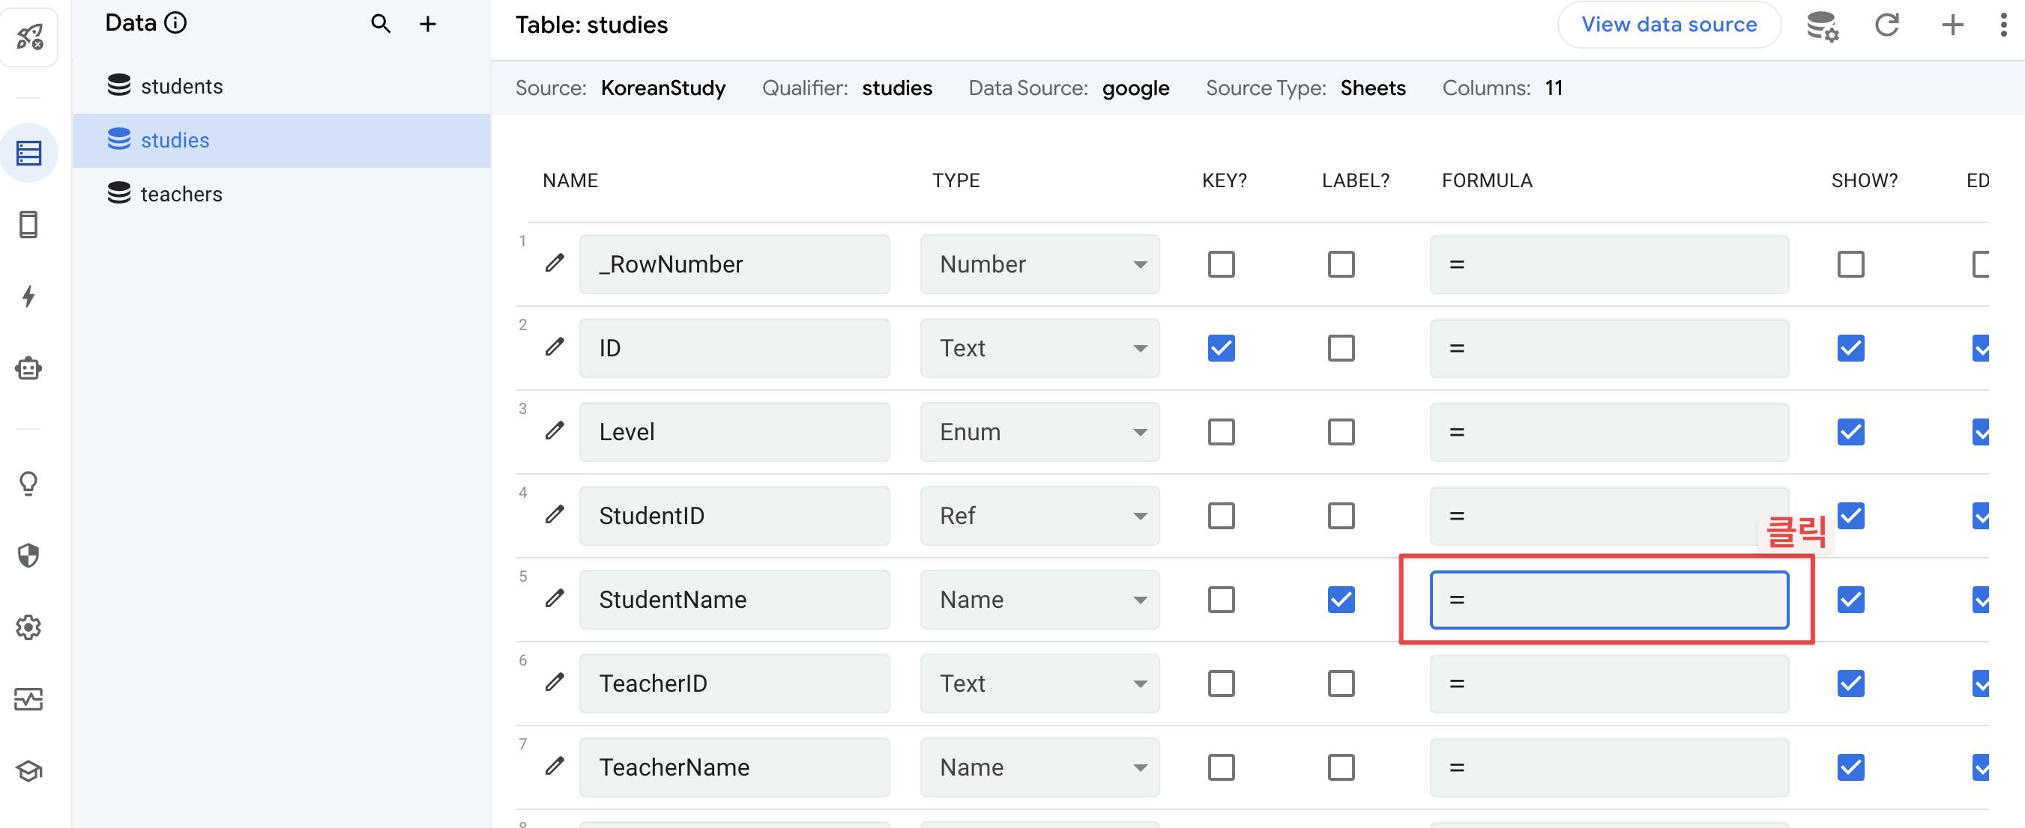Screen dimensions: 2025x828
Task: Select the students table
Action: pyautogui.click(x=181, y=86)
